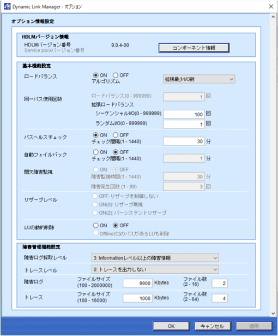Click the ランダムI/O input field
The width and height of the screenshot is (278, 336).
[x=184, y=124]
